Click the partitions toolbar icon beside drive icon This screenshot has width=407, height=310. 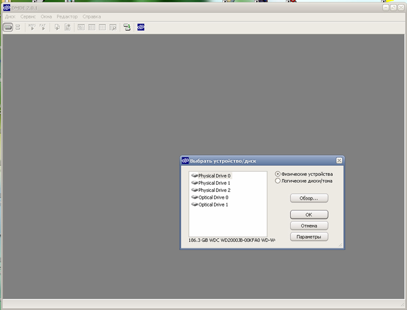click(18, 27)
